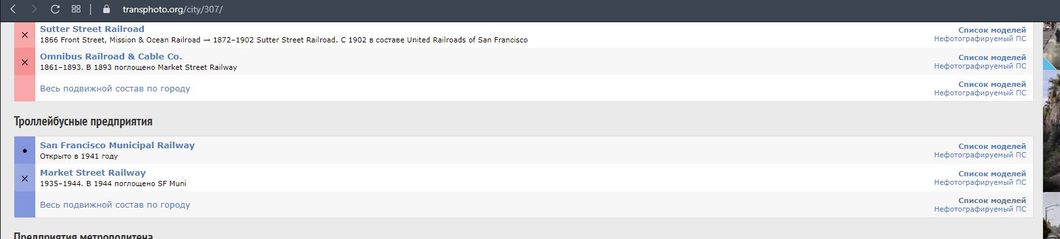Open tram section 'Весь подвижной состав по городу'
The height and width of the screenshot is (239, 1060).
(x=115, y=89)
